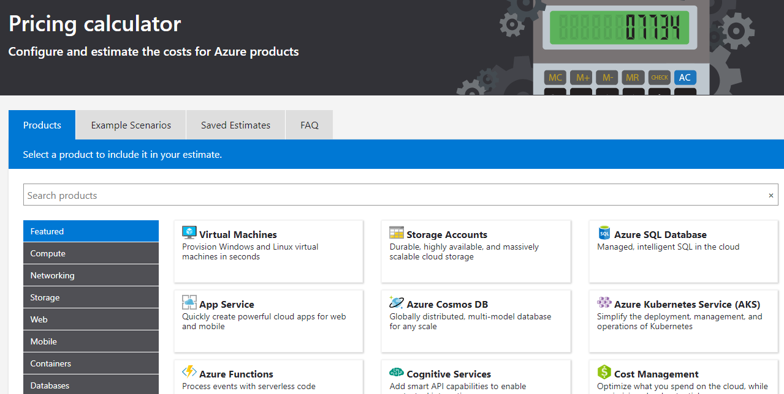Add Azure Cosmos DB to estimate

(476, 321)
